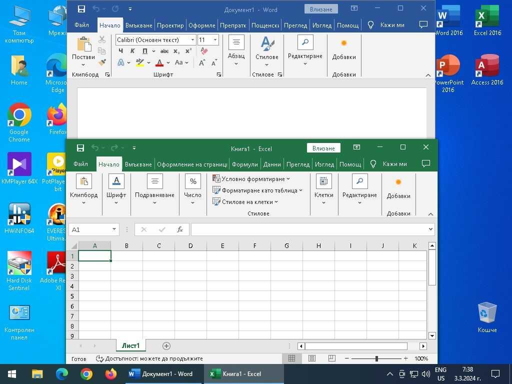Open the Пощенски tab in Word

click(265, 25)
